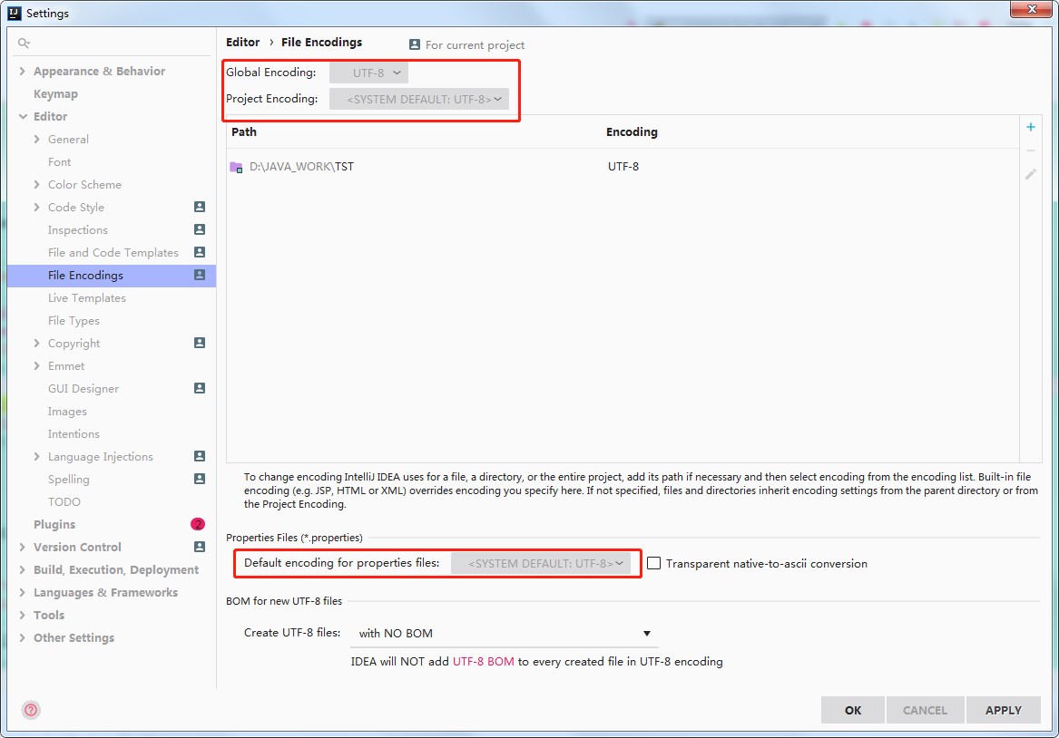This screenshot has height=738, width=1059.
Task: Click the settings search magnifier icon
Action: click(x=24, y=44)
